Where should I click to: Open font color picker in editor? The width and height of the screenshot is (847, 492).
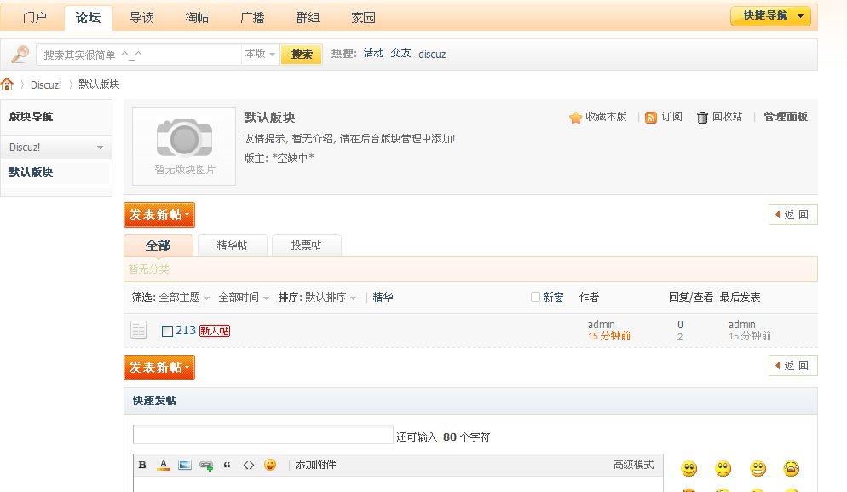click(x=164, y=465)
